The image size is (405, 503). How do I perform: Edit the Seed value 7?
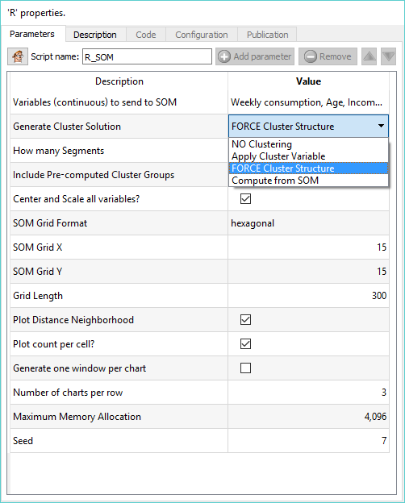(x=308, y=441)
